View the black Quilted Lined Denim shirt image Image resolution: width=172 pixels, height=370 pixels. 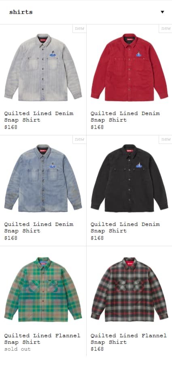pyautogui.click(x=130, y=178)
